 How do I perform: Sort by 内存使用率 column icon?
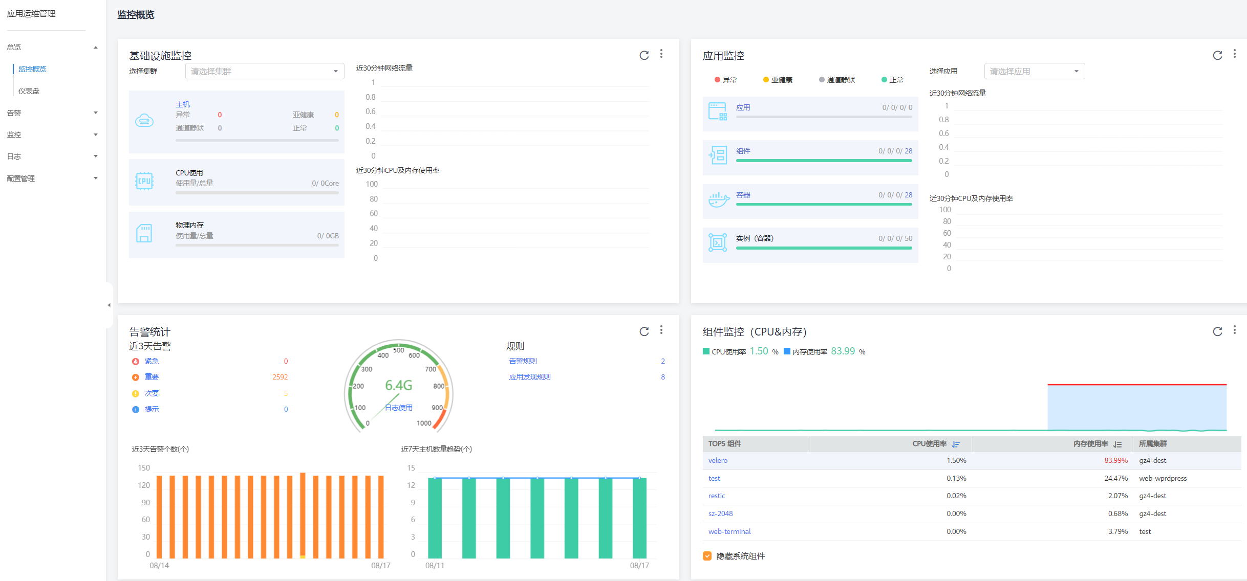(1117, 444)
